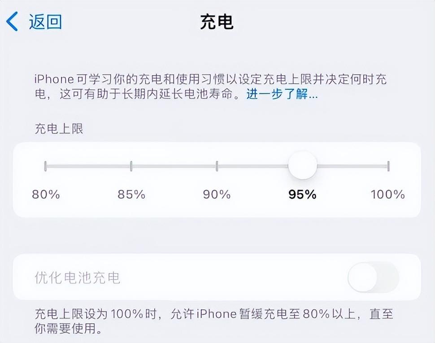
Task: Click the charge limit slider thumb
Action: point(303,166)
